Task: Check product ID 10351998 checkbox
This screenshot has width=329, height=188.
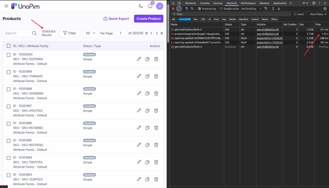Action: click(x=9, y=89)
